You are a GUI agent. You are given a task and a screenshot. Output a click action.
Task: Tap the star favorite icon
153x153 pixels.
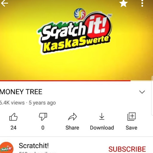tap(123, 3)
